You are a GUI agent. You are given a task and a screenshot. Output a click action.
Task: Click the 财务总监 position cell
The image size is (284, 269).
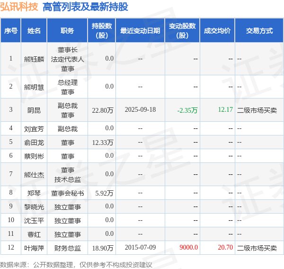[67, 248]
